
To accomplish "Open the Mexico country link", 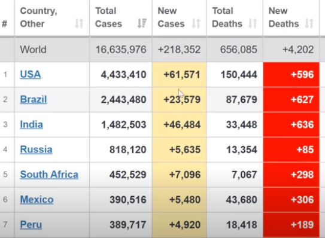I will pyautogui.click(x=37, y=200).
